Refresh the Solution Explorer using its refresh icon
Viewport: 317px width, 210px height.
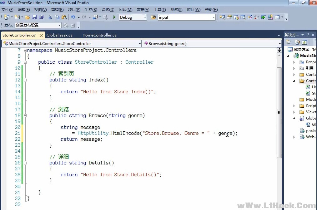[304, 42]
